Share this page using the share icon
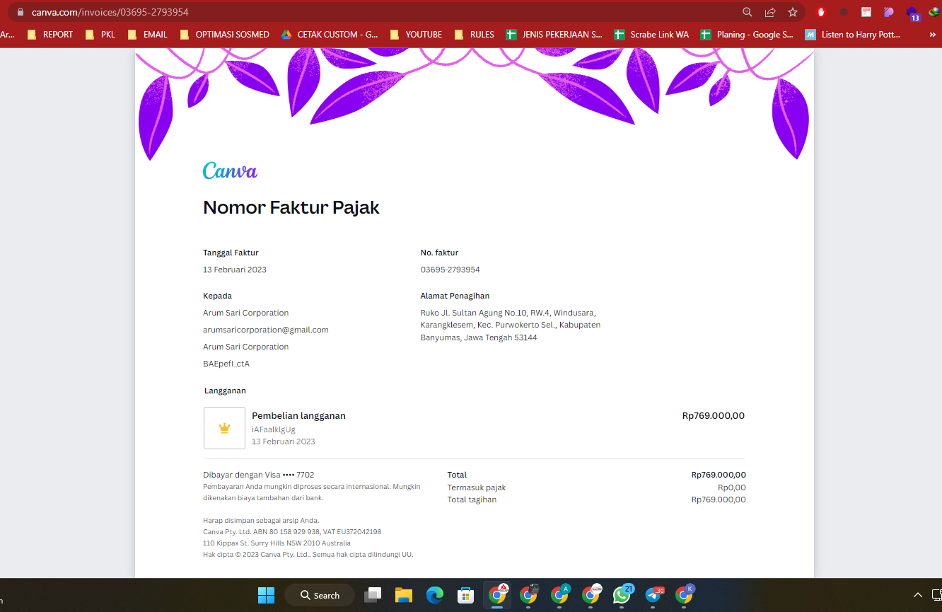 point(770,12)
